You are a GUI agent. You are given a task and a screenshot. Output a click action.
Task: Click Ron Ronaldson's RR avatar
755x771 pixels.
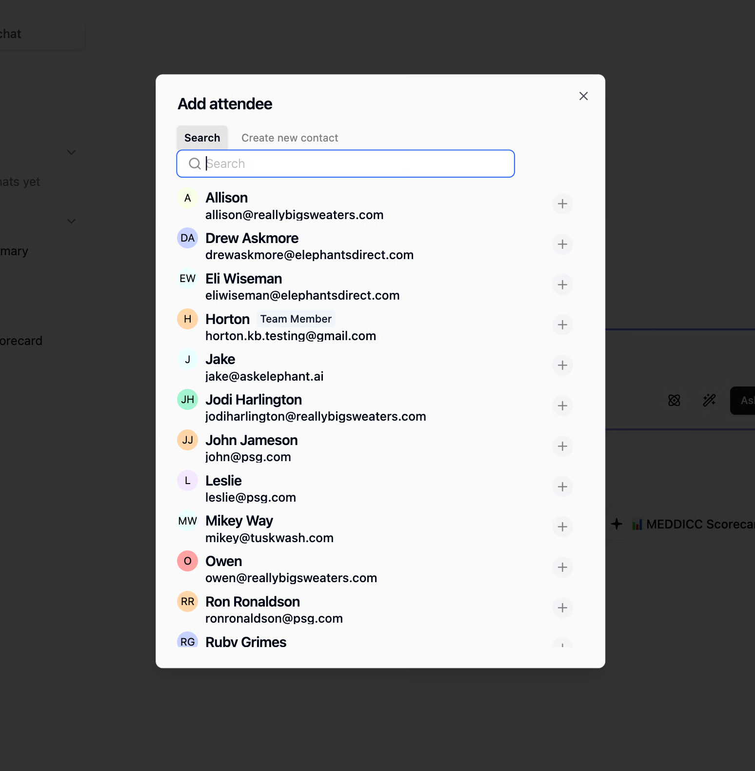[187, 602]
